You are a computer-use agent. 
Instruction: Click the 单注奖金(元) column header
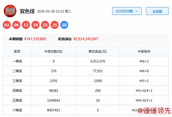click(x=97, y=52)
